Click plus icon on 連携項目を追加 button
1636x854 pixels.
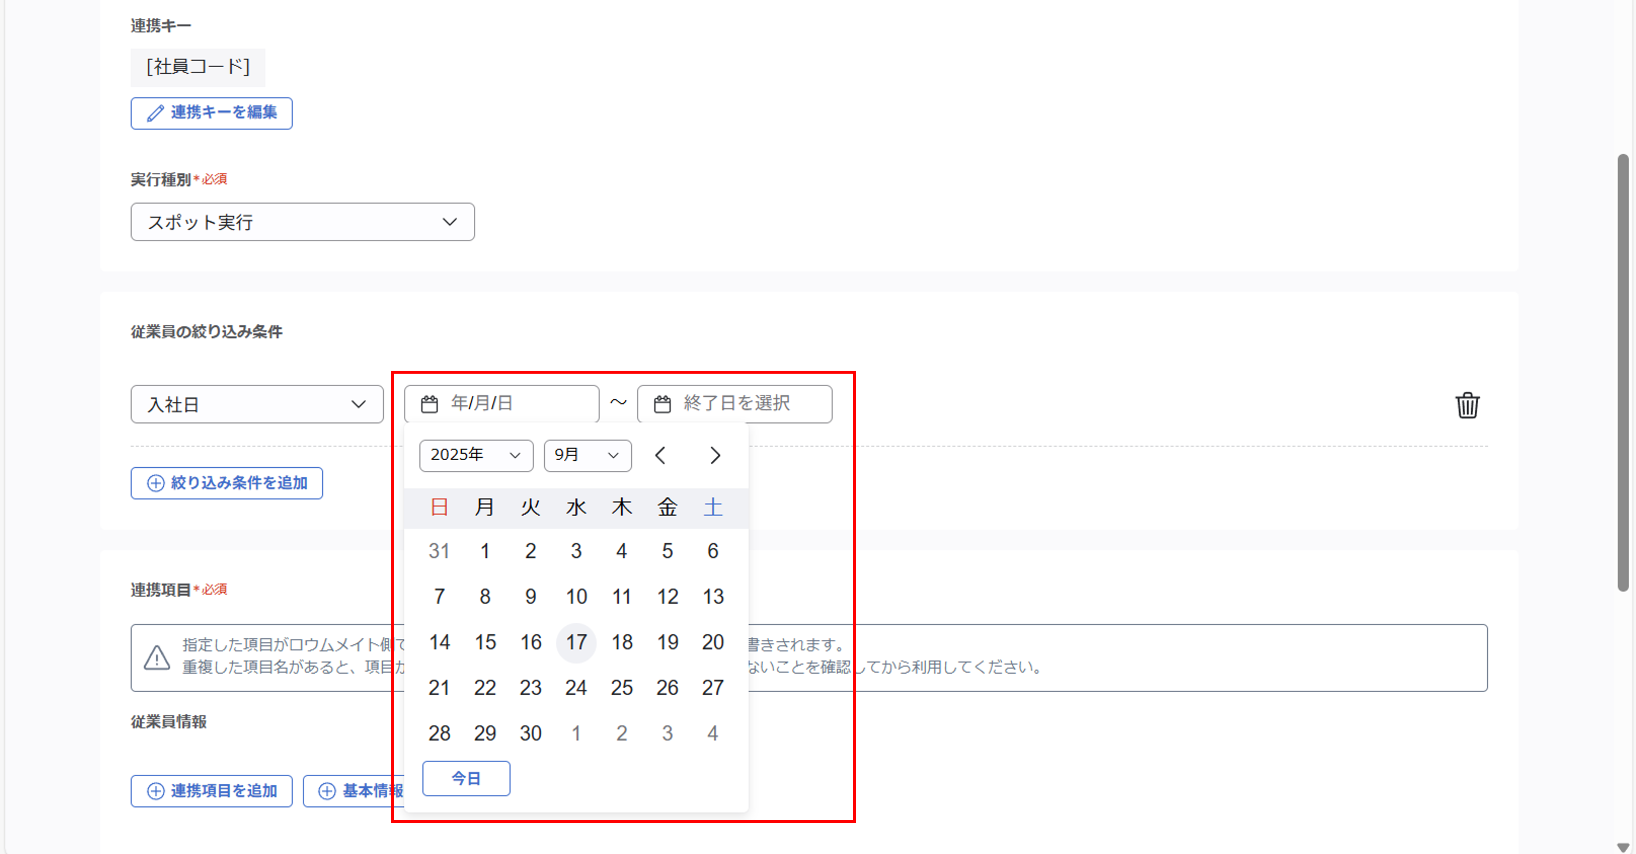(155, 790)
